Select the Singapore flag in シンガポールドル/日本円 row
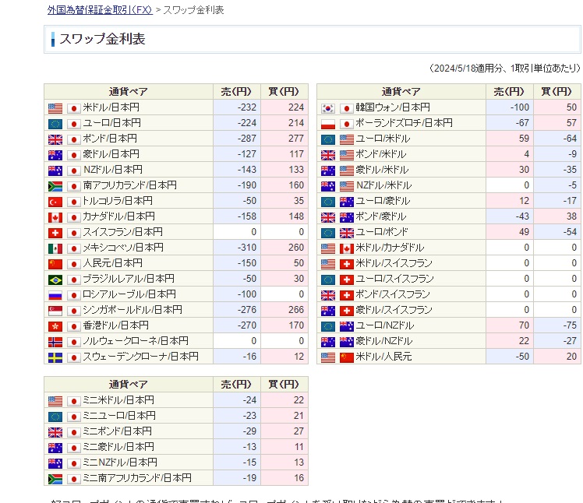 pos(55,310)
